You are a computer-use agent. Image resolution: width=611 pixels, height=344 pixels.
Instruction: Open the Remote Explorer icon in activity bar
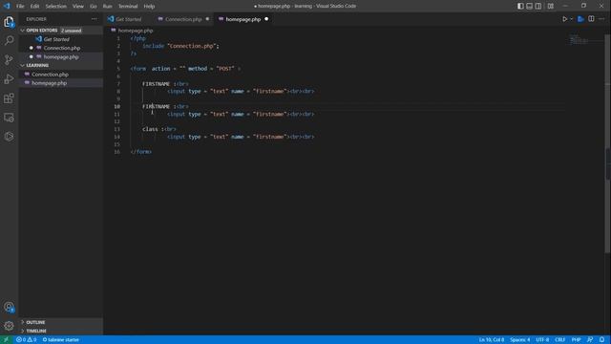click(9, 118)
